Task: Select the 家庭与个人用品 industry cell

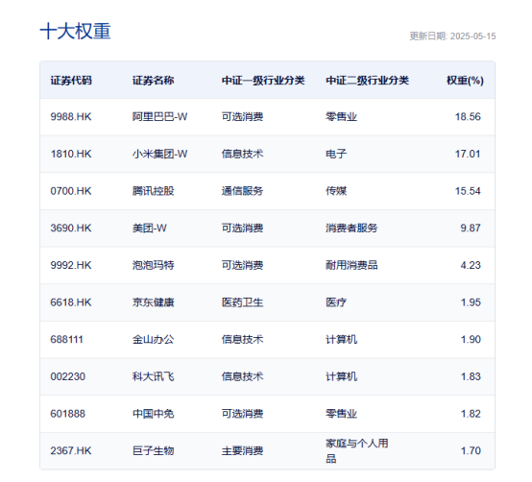Action: (x=357, y=450)
